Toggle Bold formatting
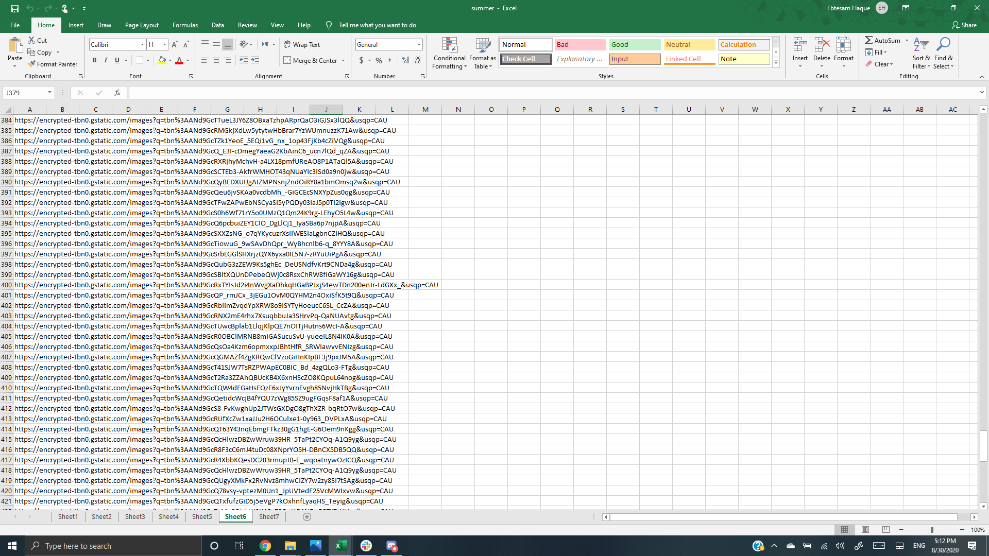The width and height of the screenshot is (989, 556). (94, 60)
